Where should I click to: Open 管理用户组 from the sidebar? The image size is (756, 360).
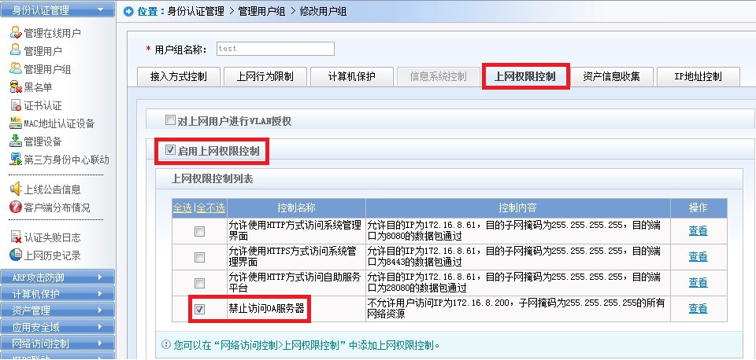coord(48,69)
